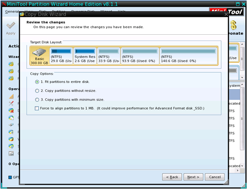Image resolution: width=247 pixels, height=189 pixels.
Task: Click the partition list vertical scrollbar thumb
Action: coord(242,118)
